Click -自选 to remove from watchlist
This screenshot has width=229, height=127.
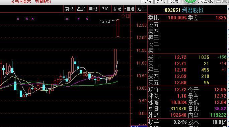point(129,9)
